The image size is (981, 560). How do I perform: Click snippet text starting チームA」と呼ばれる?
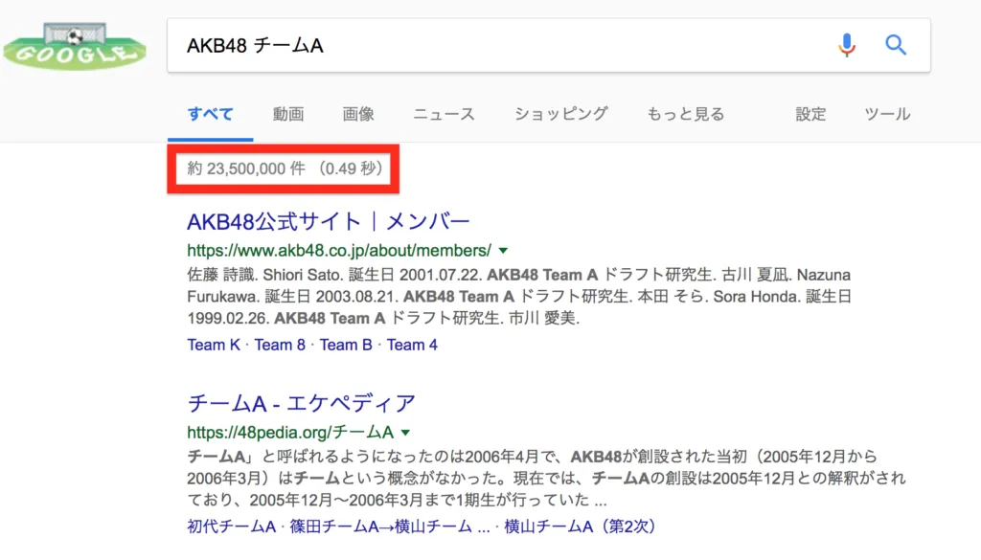coord(546,478)
